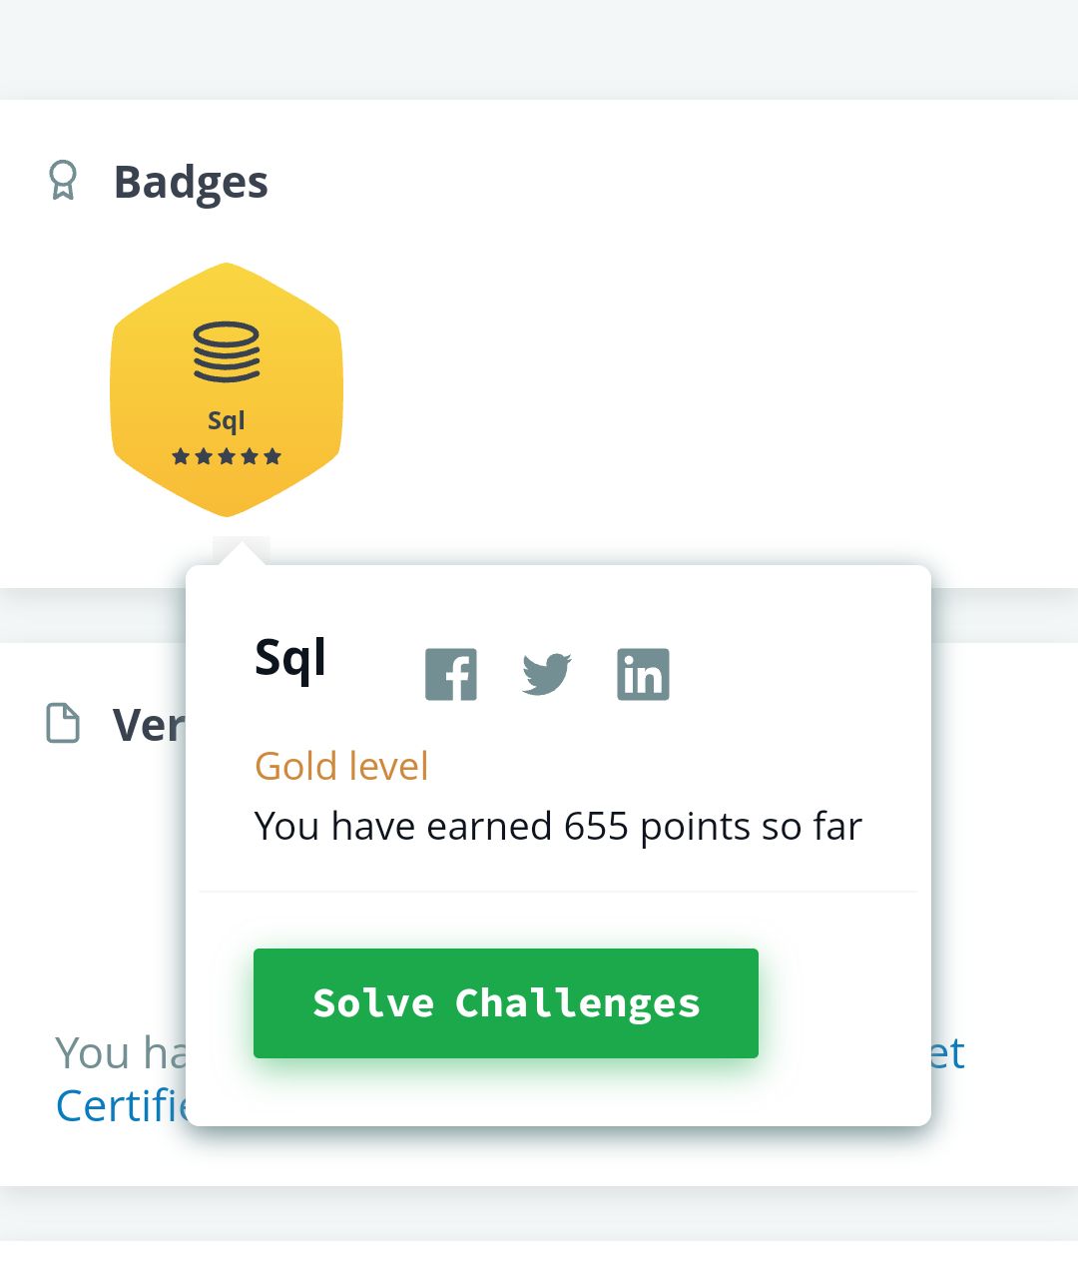Screen dimensions: 1078x1273
Task: Click the Sql title in the popup
Action: (290, 659)
